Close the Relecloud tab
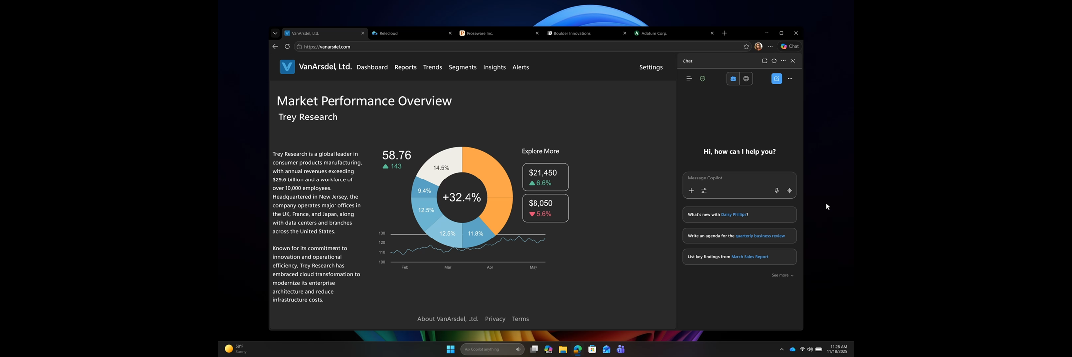This screenshot has height=357, width=1072. click(450, 33)
